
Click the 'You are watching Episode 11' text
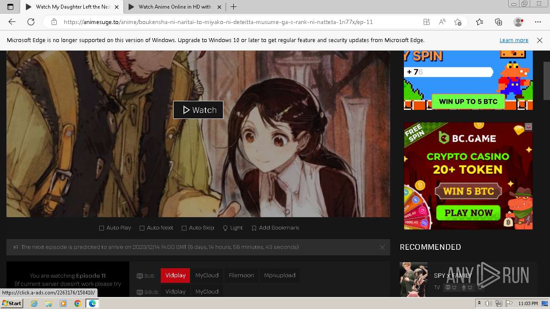click(68, 276)
